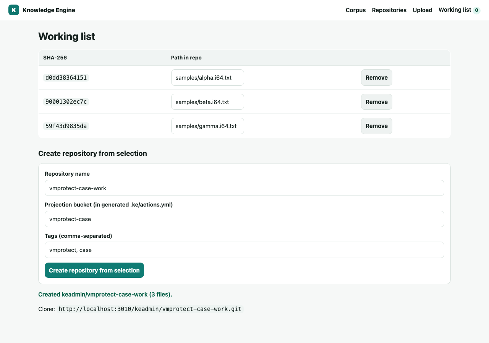Image resolution: width=489 pixels, height=343 pixels.
Task: Click the Tags (comma-separated) label
Action: point(78,236)
